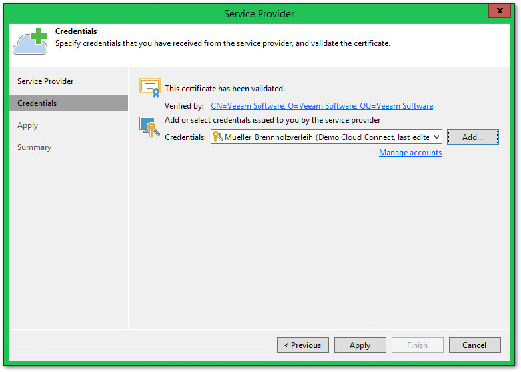Click the Apply button at bottom

click(360, 345)
